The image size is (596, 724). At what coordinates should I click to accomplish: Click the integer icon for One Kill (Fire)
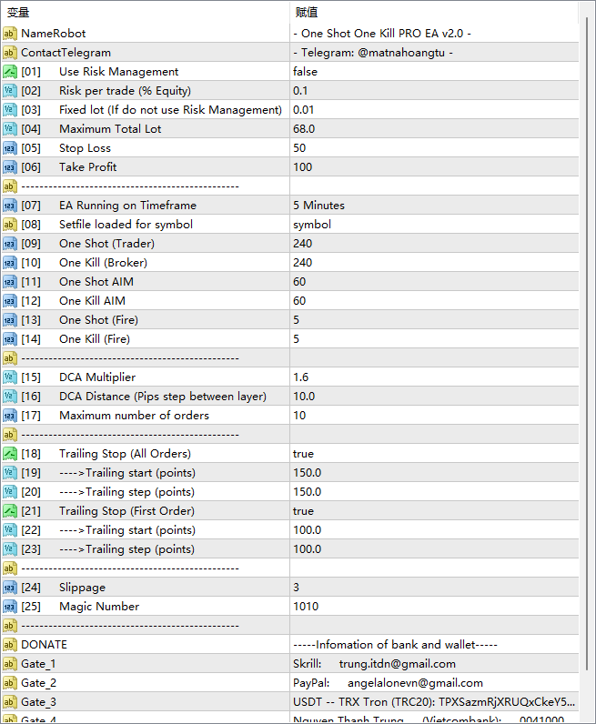10,339
